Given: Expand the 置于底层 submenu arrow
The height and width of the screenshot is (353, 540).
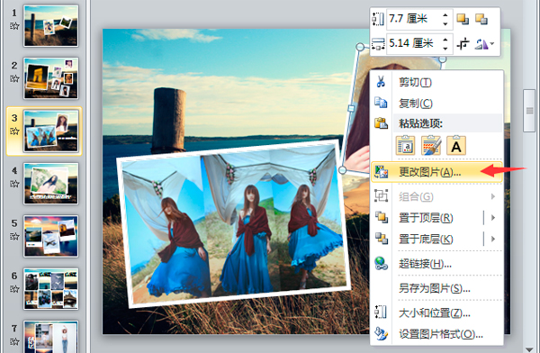Looking at the screenshot, I should click(493, 239).
